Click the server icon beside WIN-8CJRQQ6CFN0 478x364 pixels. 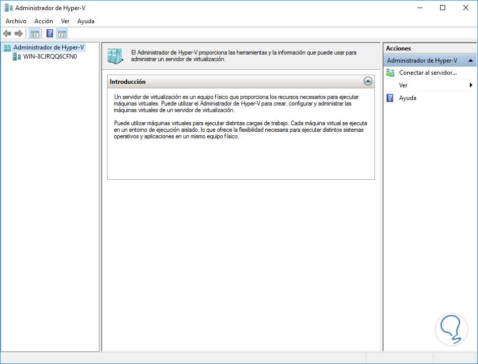(17, 57)
